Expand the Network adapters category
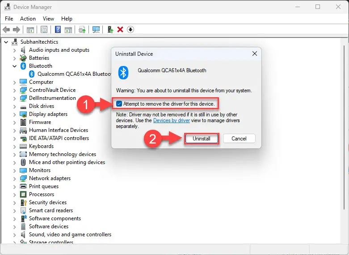The height and width of the screenshot is (255, 349). pos(15,179)
